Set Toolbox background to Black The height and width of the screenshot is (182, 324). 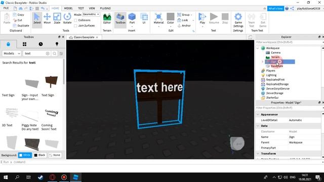tap(39, 155)
